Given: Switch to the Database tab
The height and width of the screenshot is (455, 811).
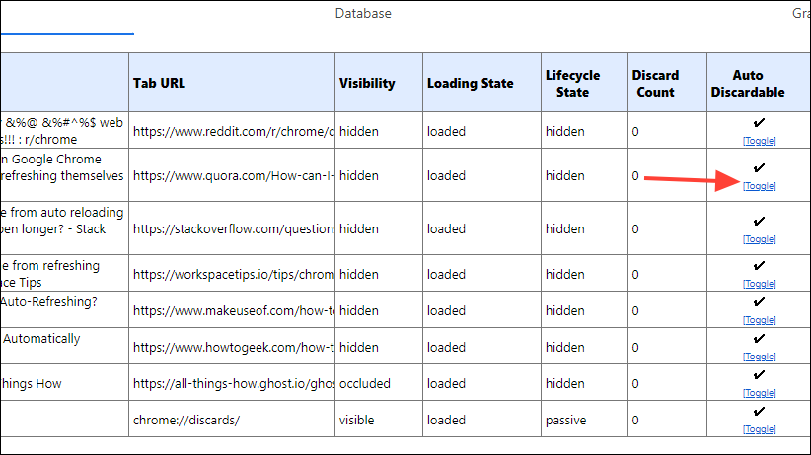Looking at the screenshot, I should point(363,14).
